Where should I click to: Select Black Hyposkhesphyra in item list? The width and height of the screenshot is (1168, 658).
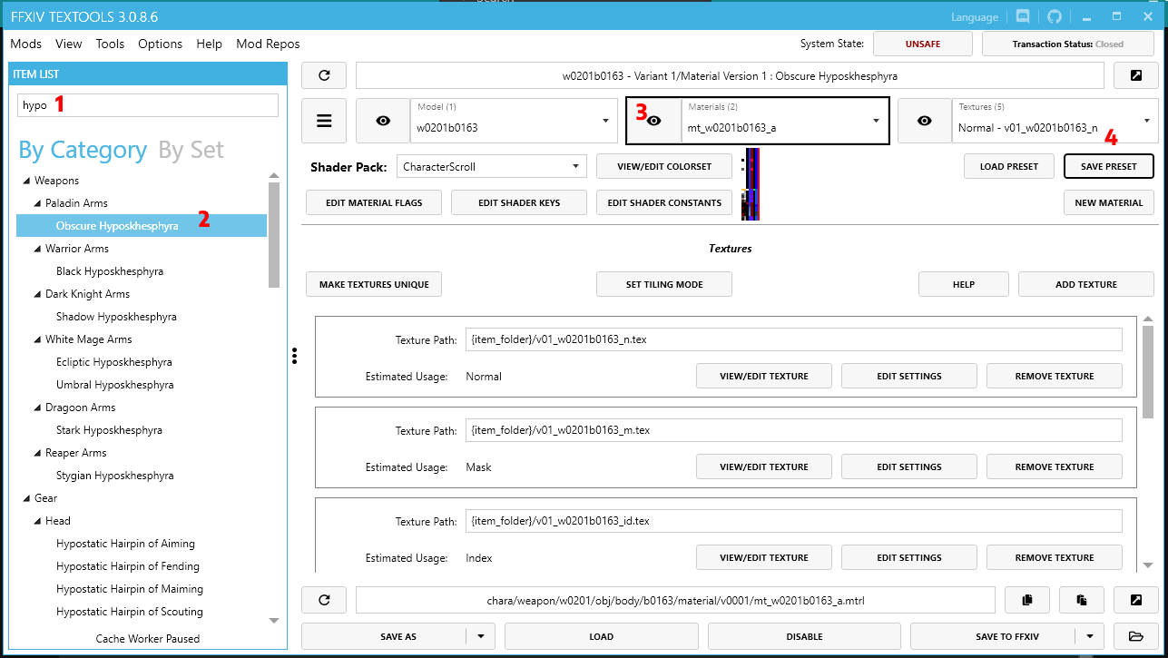pyautogui.click(x=110, y=271)
